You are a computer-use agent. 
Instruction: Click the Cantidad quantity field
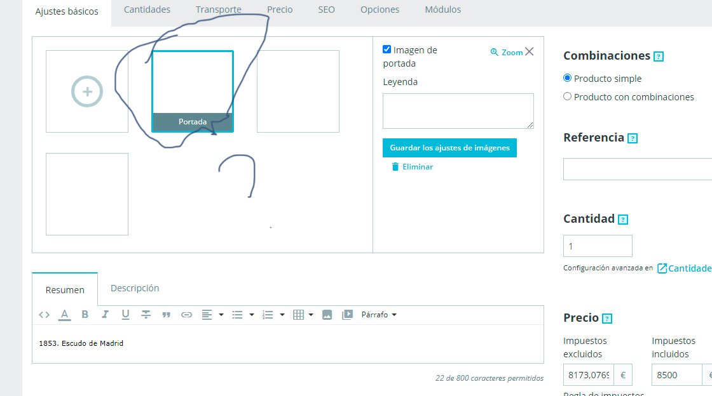coord(598,246)
